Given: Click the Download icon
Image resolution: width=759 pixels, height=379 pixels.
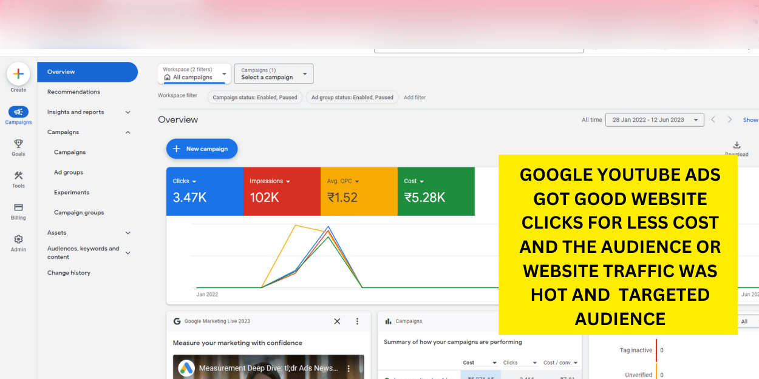Looking at the screenshot, I should coord(737,145).
